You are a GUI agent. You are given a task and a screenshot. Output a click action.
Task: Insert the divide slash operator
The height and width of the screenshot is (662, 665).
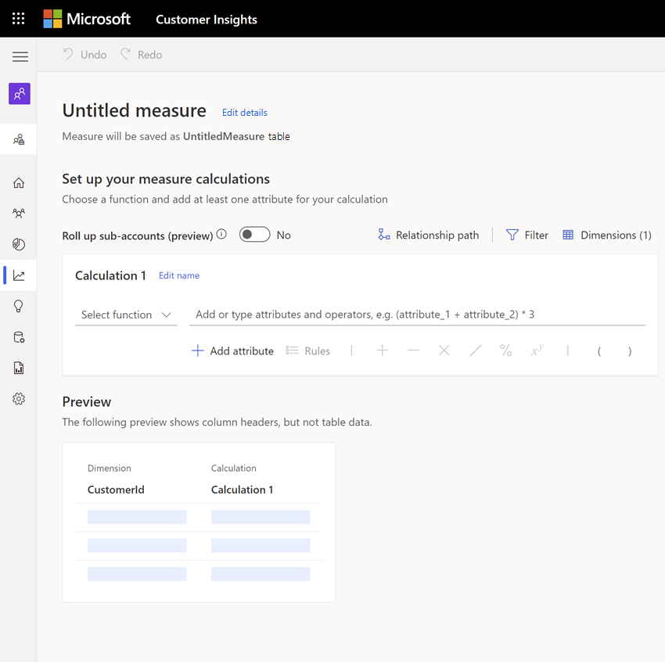[x=476, y=351]
